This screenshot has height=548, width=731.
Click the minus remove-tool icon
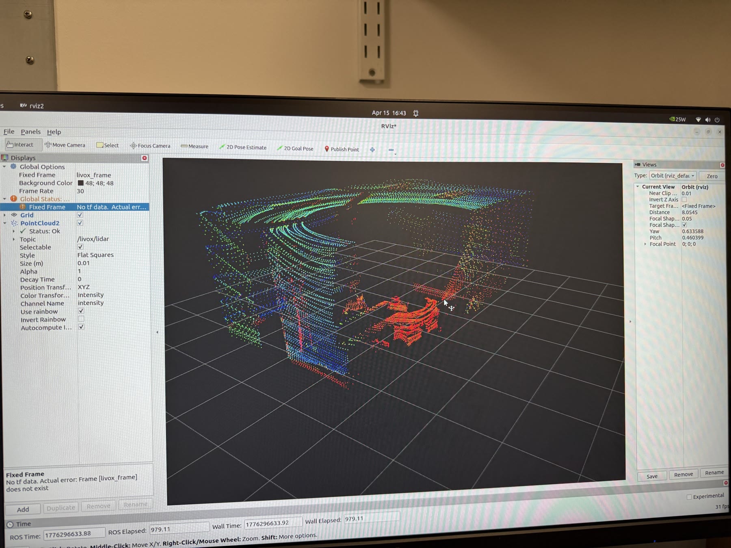pos(391,150)
